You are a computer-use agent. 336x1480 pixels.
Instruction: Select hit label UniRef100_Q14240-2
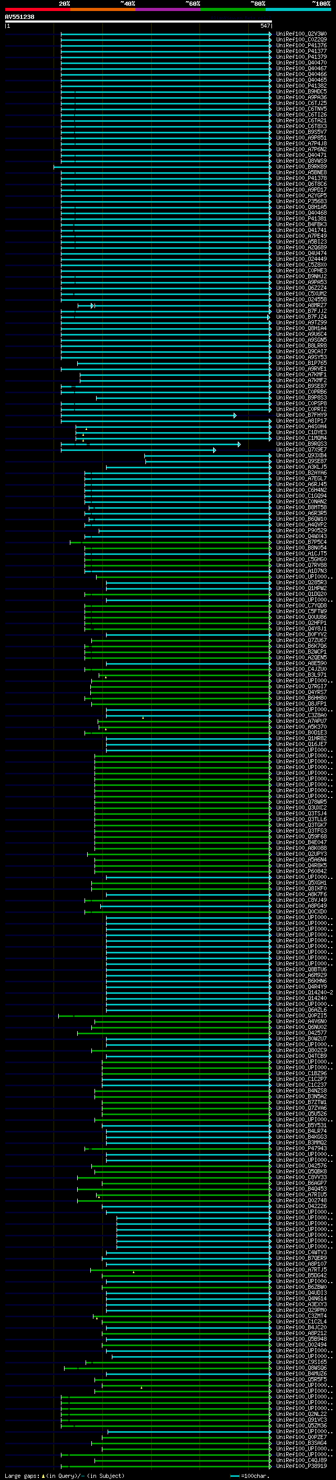305,992
